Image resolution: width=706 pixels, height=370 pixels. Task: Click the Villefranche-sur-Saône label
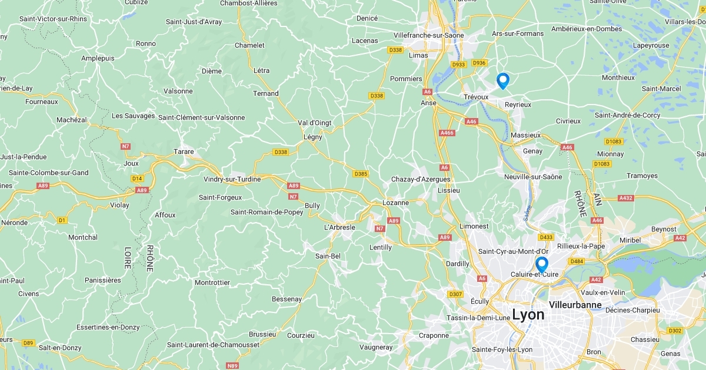428,36
